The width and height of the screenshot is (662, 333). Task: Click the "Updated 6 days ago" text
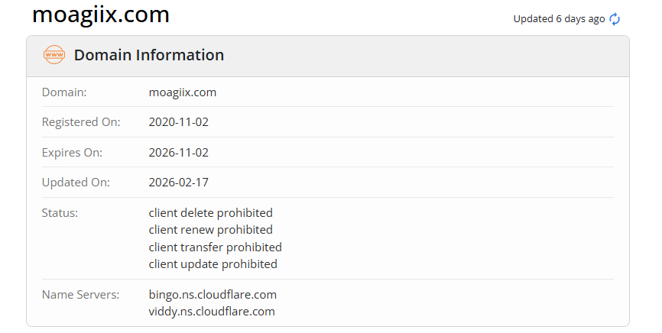[559, 19]
